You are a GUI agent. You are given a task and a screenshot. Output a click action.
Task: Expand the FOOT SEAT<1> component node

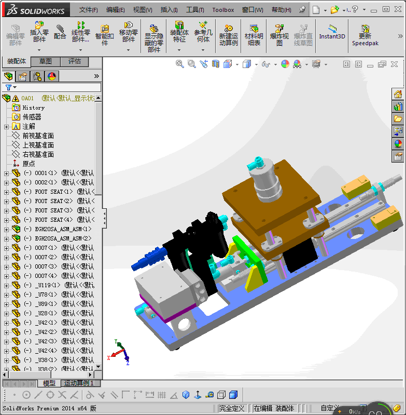tap(6, 192)
